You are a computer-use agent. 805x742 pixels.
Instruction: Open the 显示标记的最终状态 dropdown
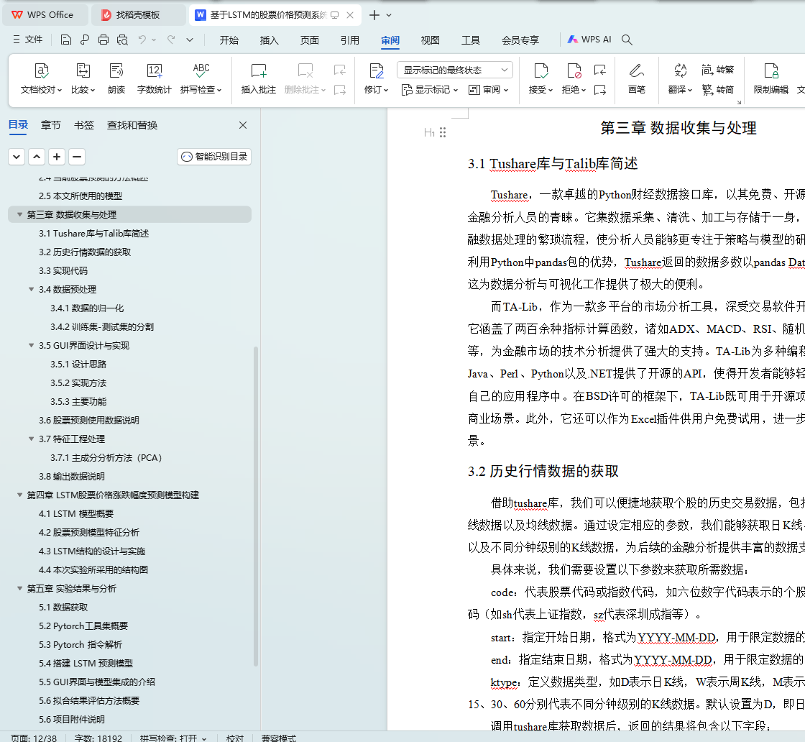[x=455, y=70]
